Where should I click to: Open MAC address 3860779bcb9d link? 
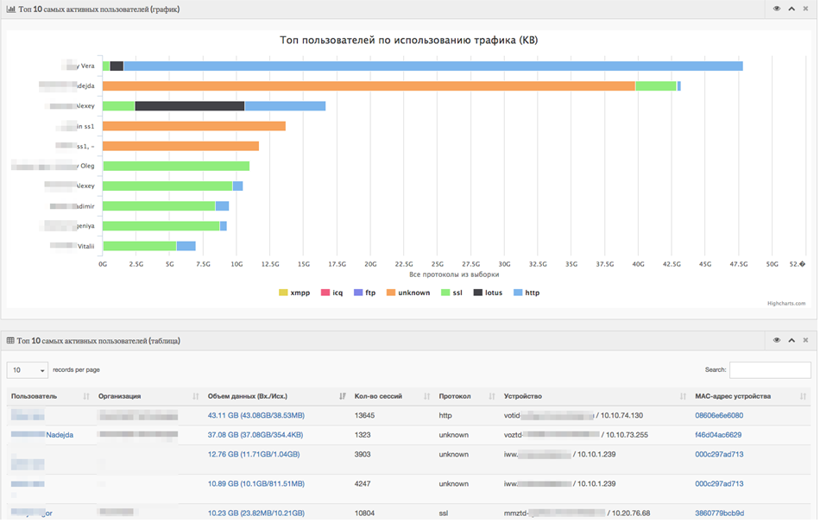tap(720, 514)
